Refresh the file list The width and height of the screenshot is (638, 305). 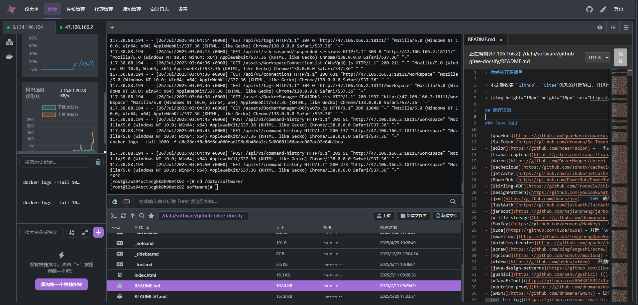[x=123, y=216]
